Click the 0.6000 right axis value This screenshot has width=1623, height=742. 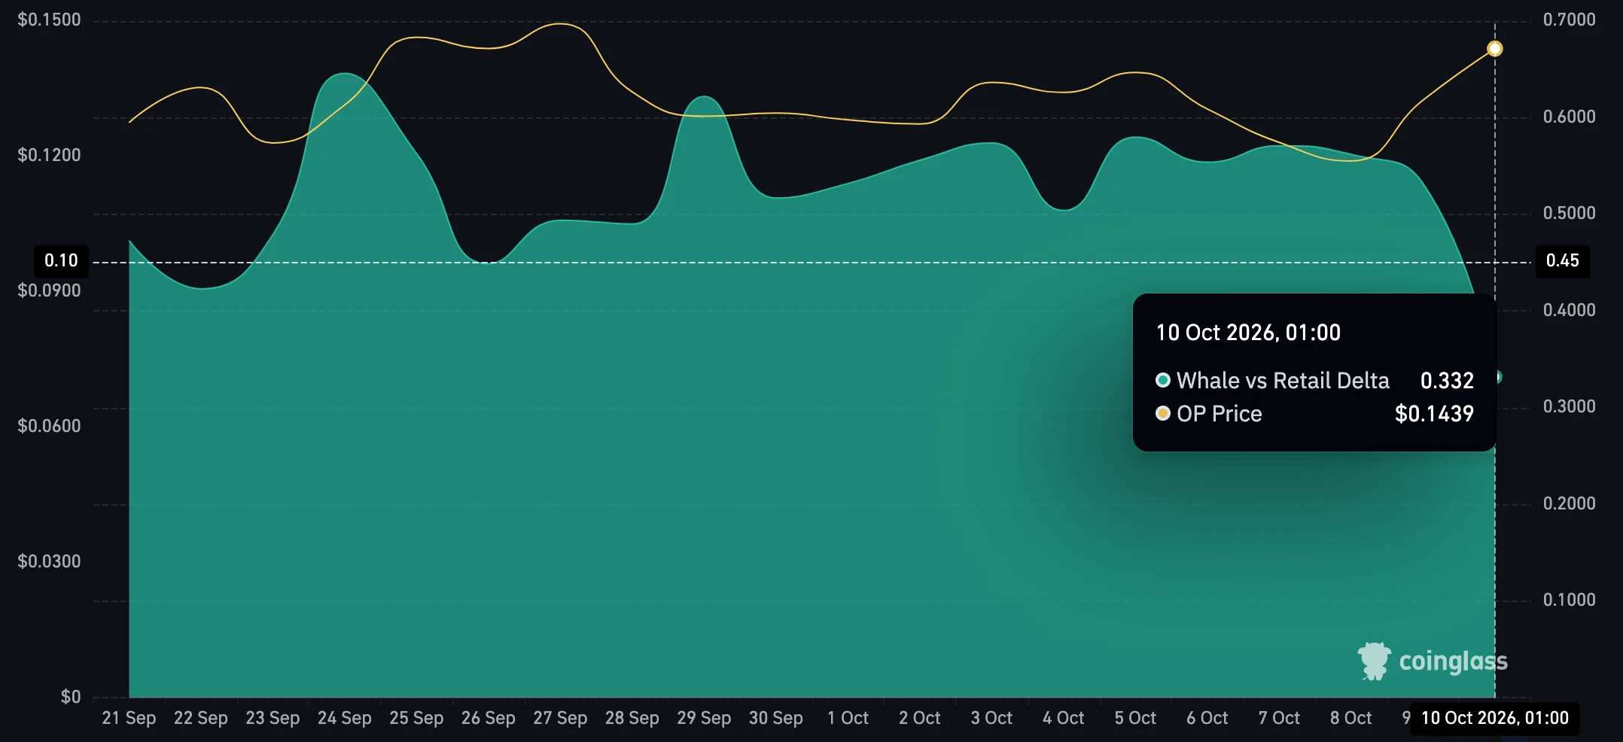tap(1570, 117)
